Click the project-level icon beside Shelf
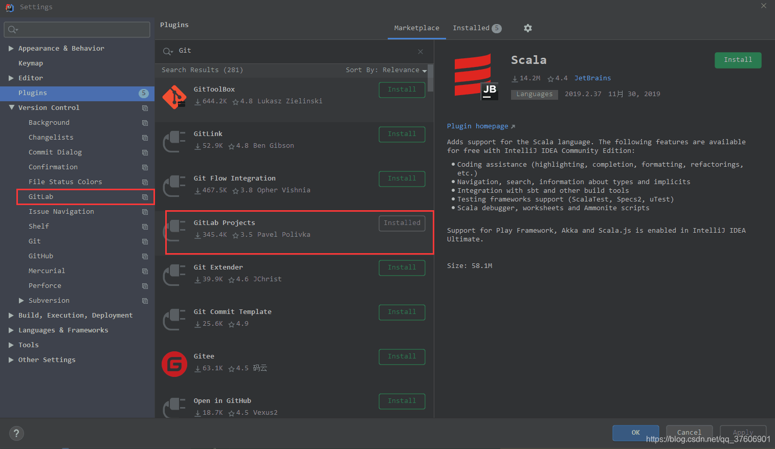Screen dimensions: 775x449 (145, 227)
